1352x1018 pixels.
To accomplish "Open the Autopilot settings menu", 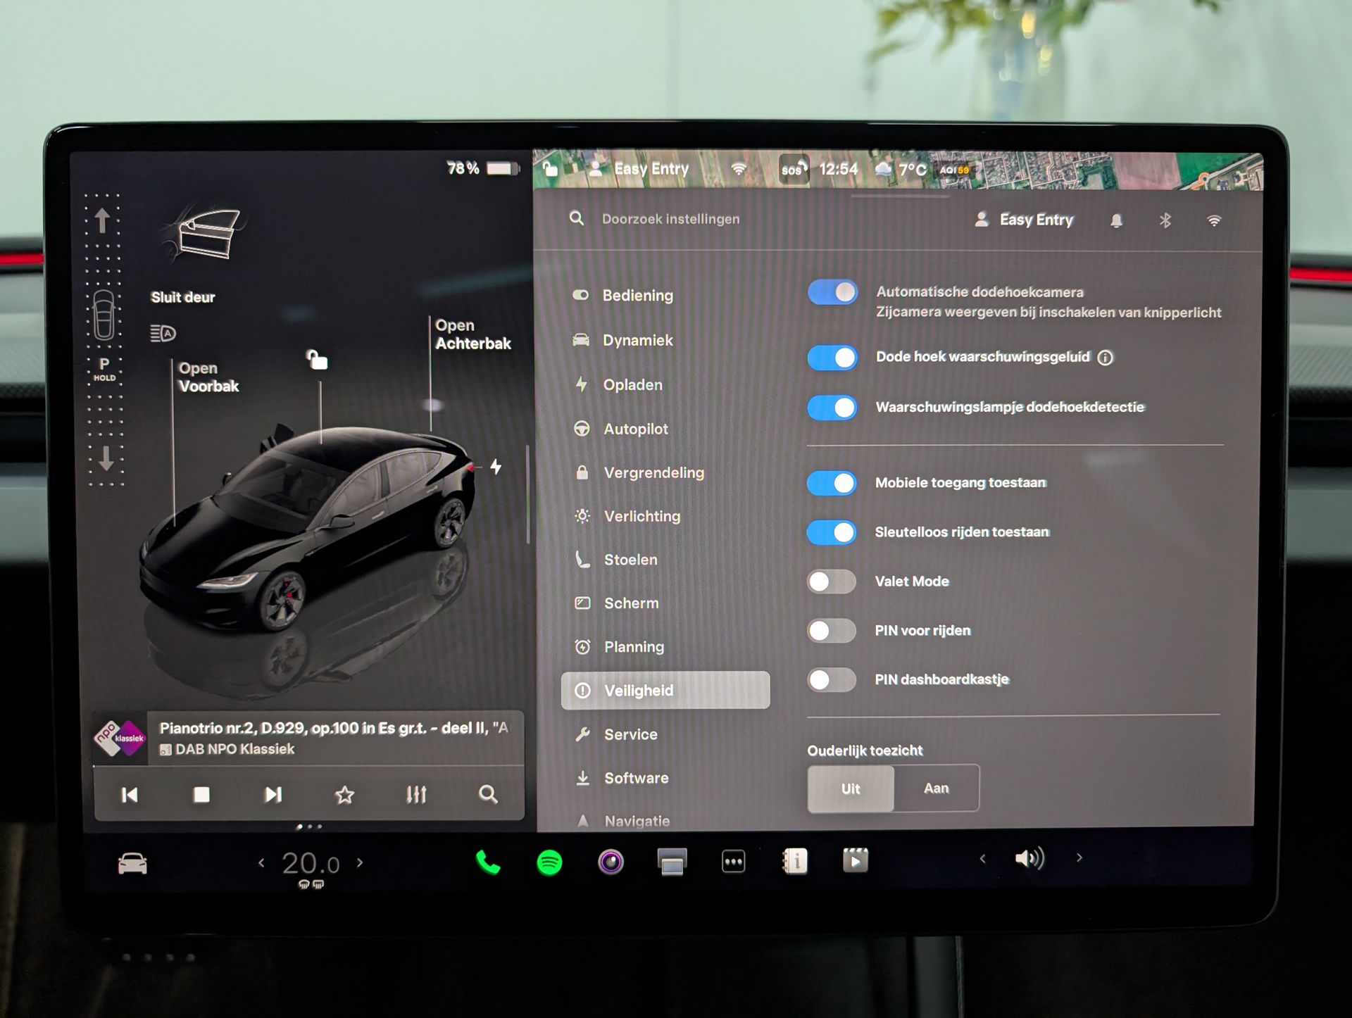I will pos(635,429).
